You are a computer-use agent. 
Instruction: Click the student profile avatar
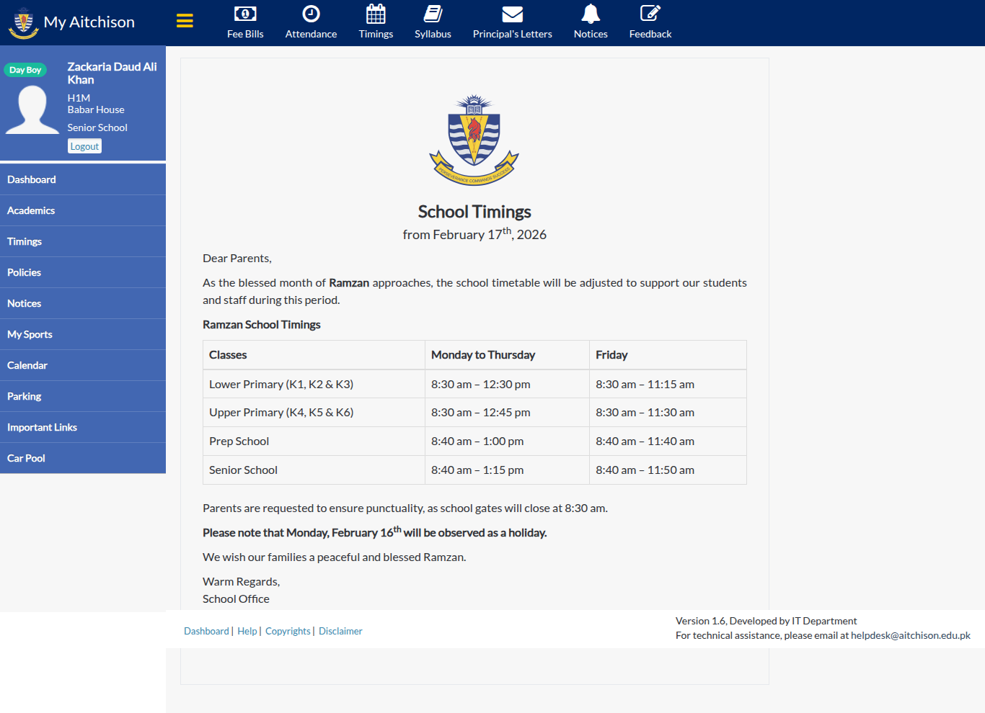(x=32, y=109)
